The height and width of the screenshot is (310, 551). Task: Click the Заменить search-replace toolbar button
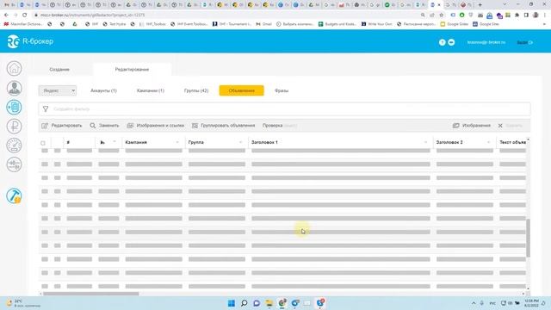point(104,126)
